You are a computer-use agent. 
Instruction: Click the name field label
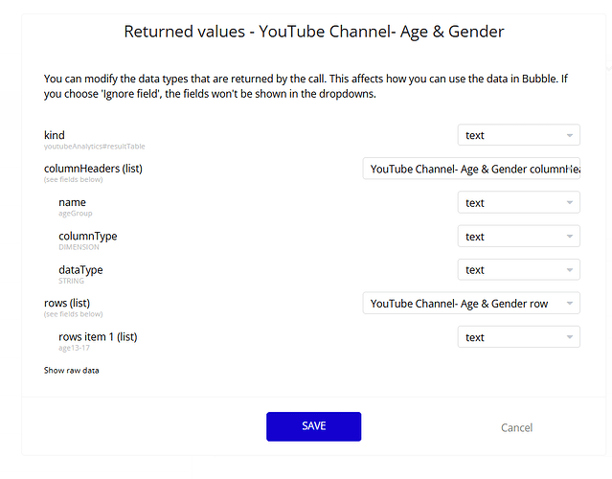(72, 202)
